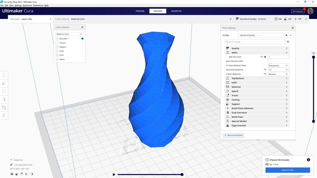Reset Horizontal Expansion to default
Image resolution: width=317 pixels, height=178 pixels.
265,70
